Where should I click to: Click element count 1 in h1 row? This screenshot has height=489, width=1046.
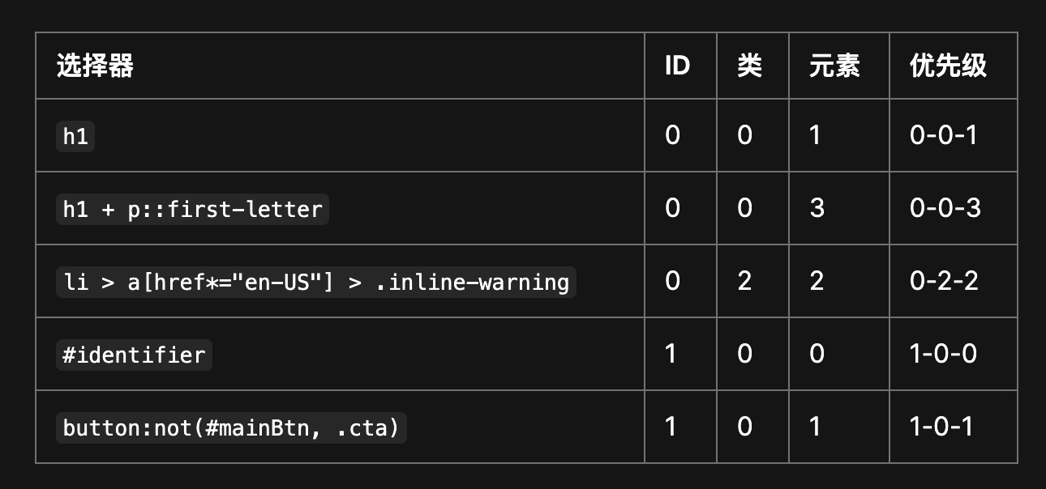pos(815,135)
